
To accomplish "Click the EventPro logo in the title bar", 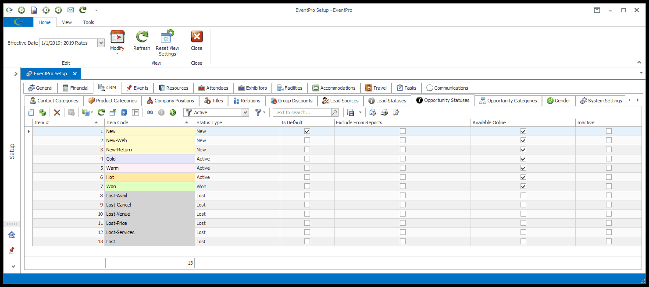I will point(9,10).
